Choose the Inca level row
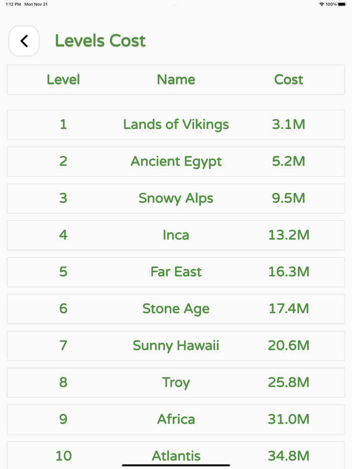Viewport: 352px width, 469px height. point(176,235)
